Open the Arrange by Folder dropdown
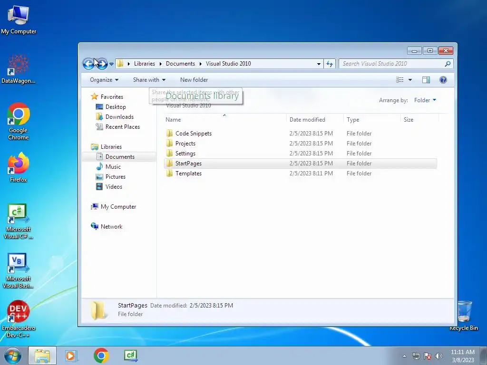487x365 pixels. tap(425, 100)
